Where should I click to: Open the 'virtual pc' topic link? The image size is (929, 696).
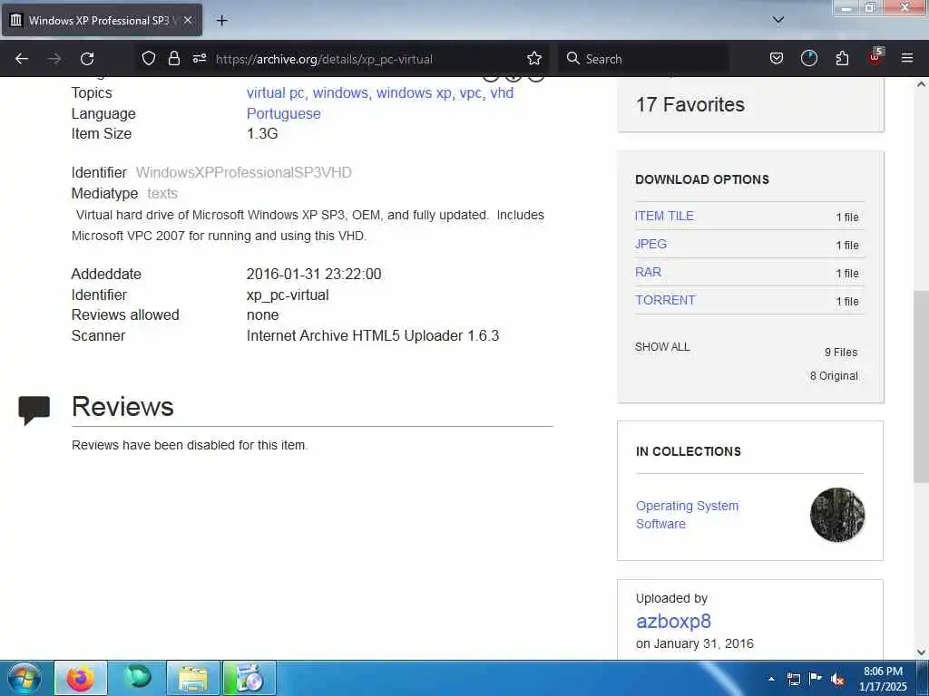(x=277, y=93)
